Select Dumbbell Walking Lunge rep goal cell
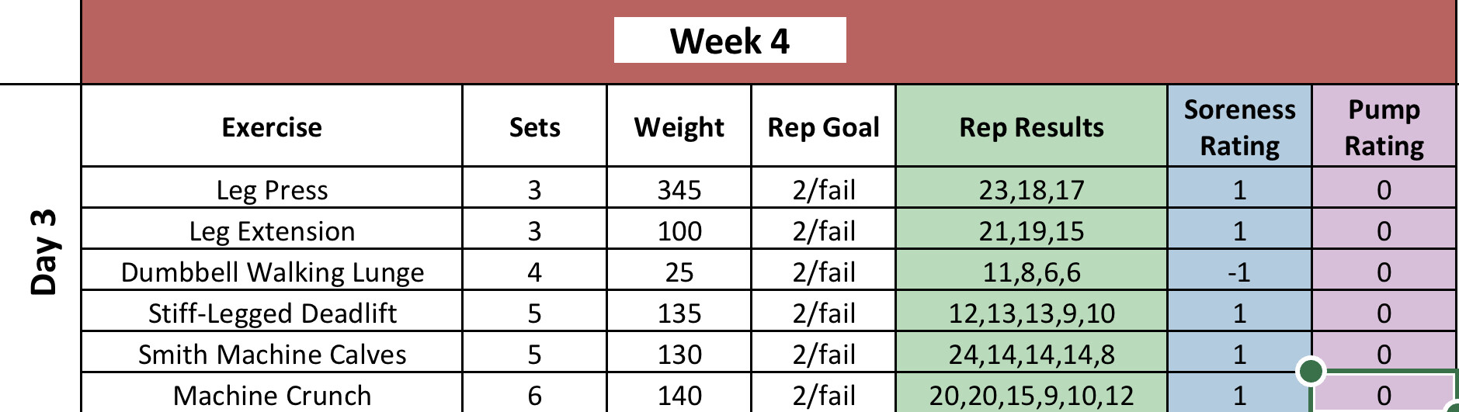This screenshot has height=412, width=1459. (x=823, y=272)
